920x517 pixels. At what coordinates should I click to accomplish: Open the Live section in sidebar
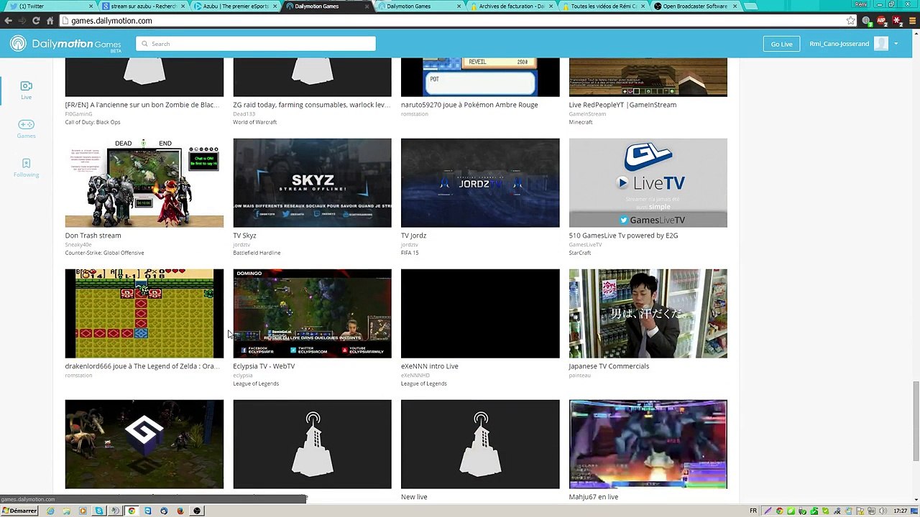click(26, 90)
